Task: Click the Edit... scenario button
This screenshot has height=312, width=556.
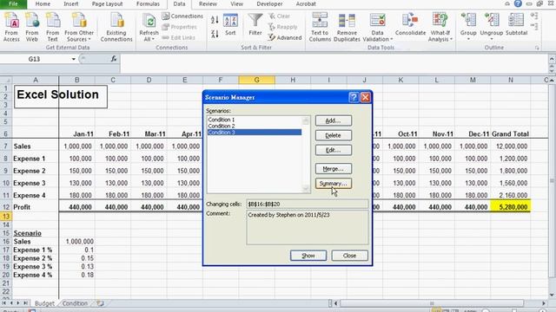Action: (x=334, y=150)
